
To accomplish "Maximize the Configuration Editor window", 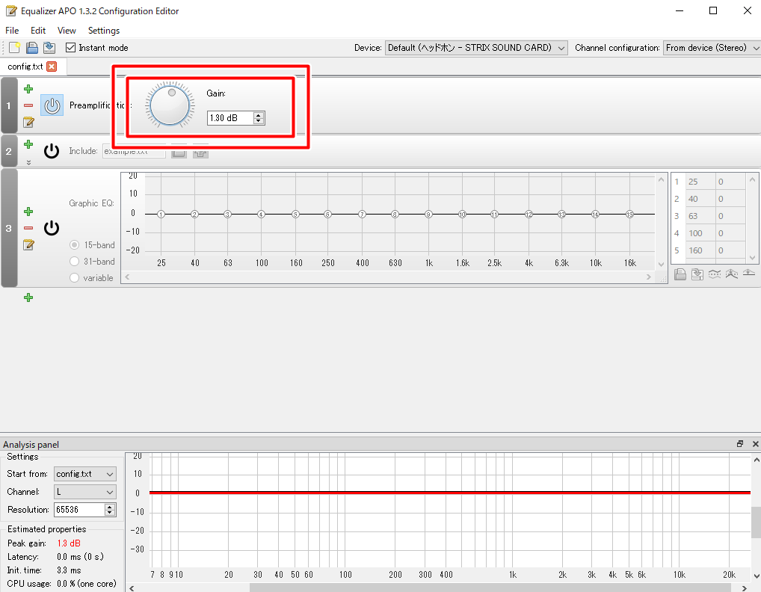I will coord(713,10).
